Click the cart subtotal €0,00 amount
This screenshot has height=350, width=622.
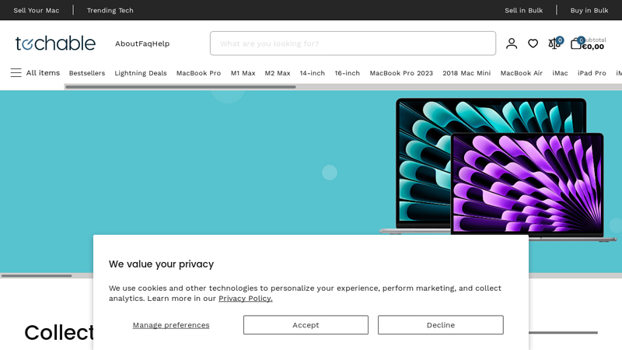(592, 47)
